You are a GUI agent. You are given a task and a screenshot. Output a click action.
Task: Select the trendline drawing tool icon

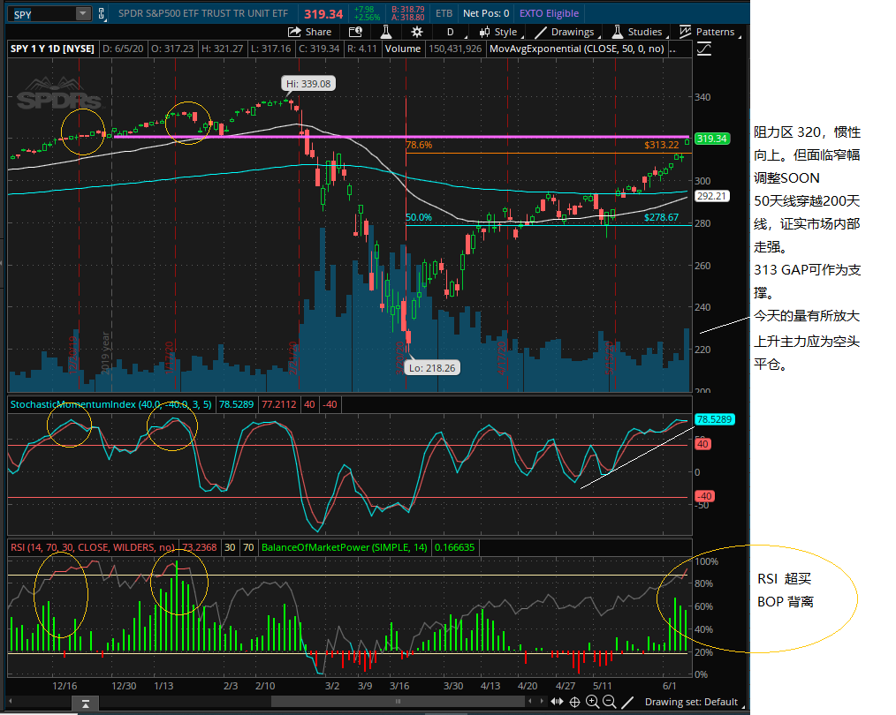pyautogui.click(x=626, y=702)
